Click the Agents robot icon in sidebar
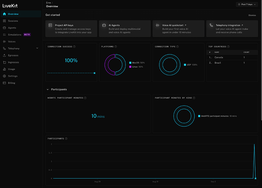The height and width of the screenshot is (188, 262). [x=4, y=28]
